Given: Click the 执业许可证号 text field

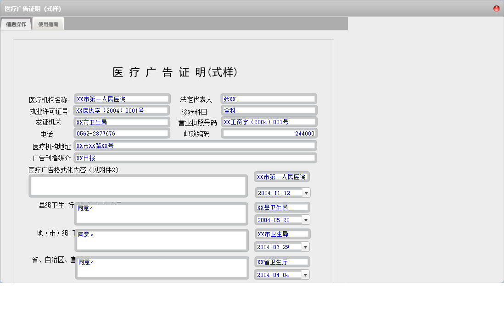Looking at the screenshot, I should tap(122, 110).
